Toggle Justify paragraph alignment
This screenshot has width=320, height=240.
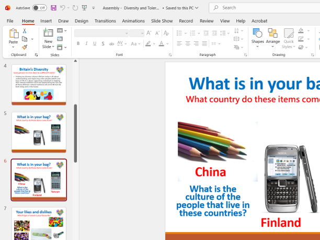[204, 43]
